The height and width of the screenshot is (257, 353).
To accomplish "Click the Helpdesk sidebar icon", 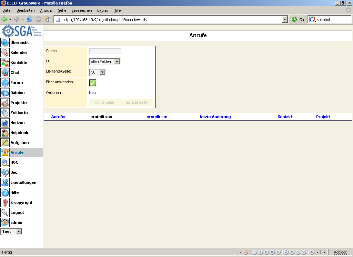I will [5, 133].
